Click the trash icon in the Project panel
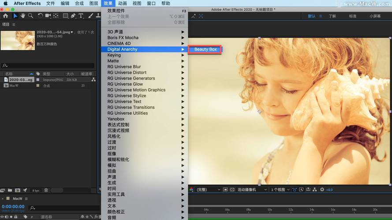The width and height of the screenshot is (392, 220). pos(46,190)
